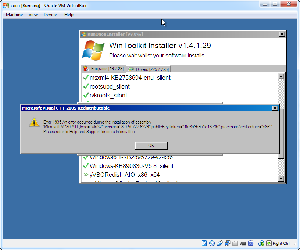
Task: Click checkmark beside msxml4-KB2758694-enu_silent
Action: 86,78
